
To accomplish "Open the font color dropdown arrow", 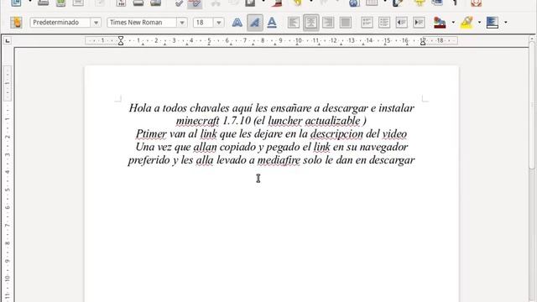I will pos(453,23).
